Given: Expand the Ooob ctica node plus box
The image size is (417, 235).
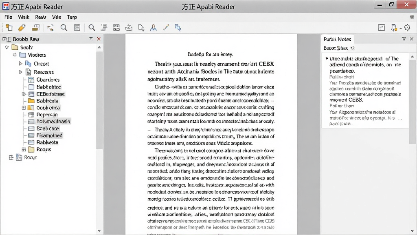Looking at the screenshot, I should click(x=24, y=108).
